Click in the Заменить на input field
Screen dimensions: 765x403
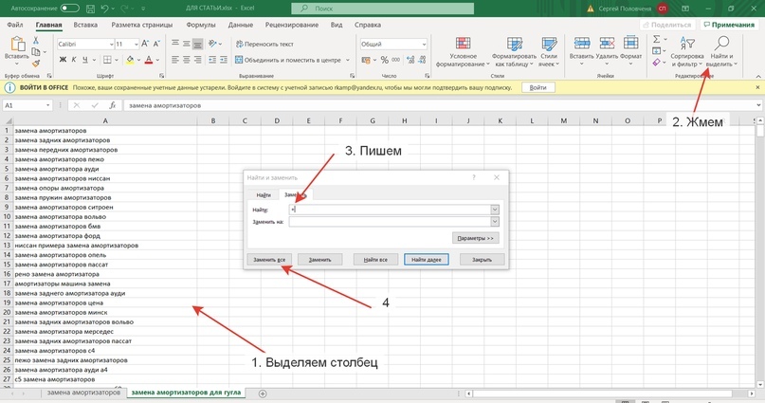coord(390,222)
